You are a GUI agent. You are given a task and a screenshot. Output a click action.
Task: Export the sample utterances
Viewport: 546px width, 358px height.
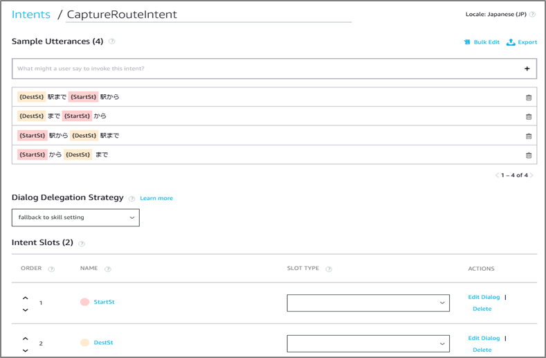coord(522,42)
